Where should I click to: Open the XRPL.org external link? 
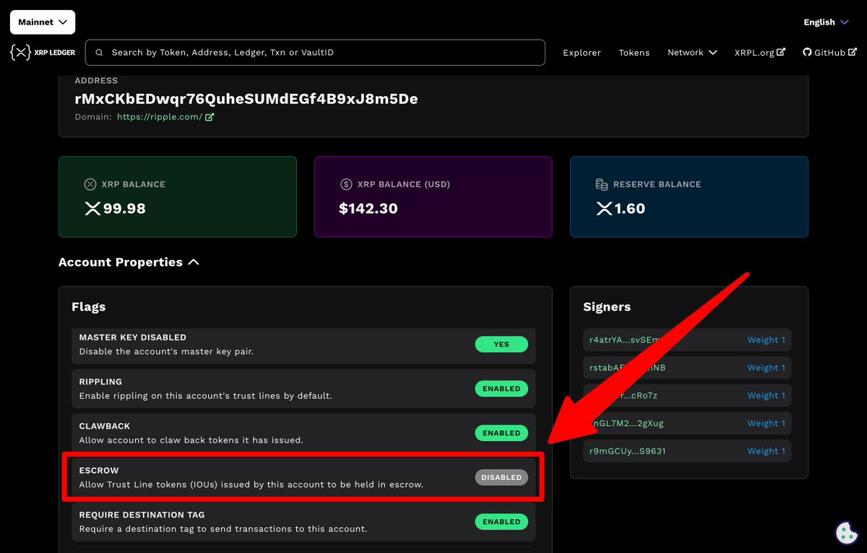[759, 53]
